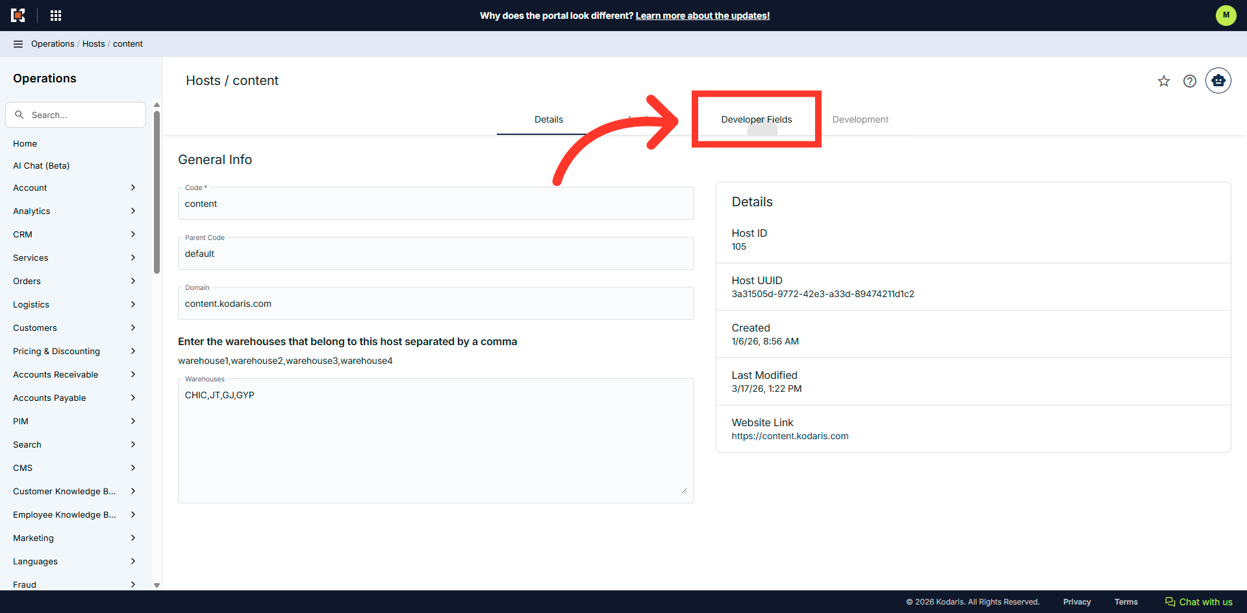
Task: Open the Privacy footer link
Action: (x=1077, y=602)
